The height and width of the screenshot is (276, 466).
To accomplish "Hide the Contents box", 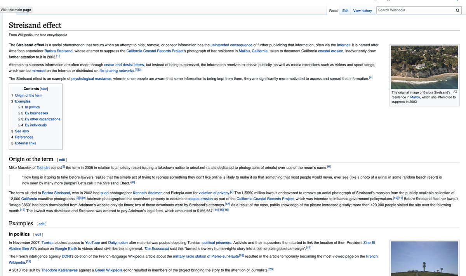I will click(44, 89).
